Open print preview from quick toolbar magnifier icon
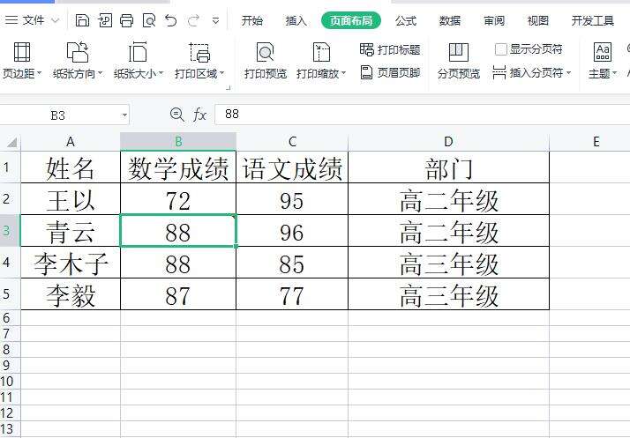This screenshot has height=438, width=630. [x=149, y=20]
